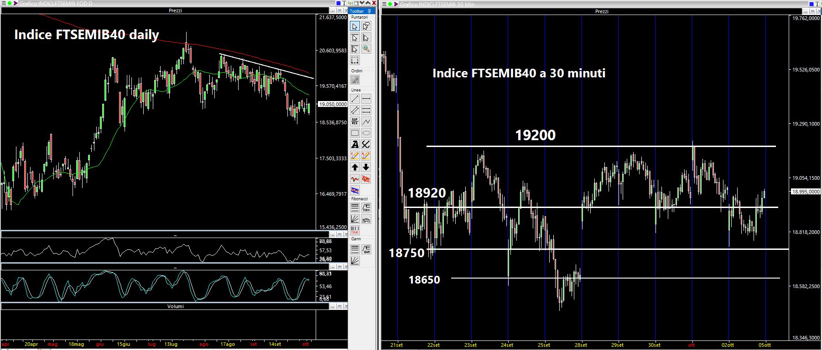This screenshot has height=350, width=822.
Task: Click the '18650' level annotation
Action: coord(424,280)
